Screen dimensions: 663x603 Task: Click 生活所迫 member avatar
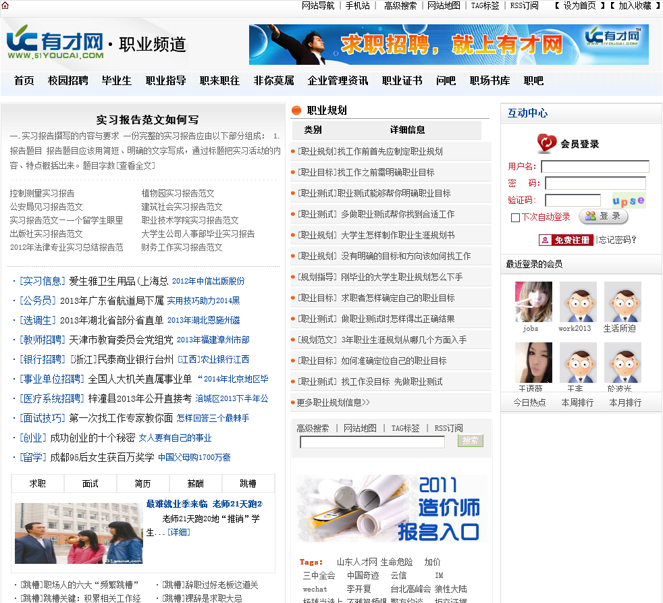(x=622, y=302)
